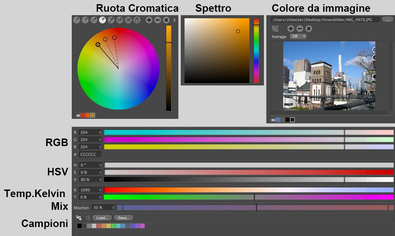Click the Kelvin temperature gradient slider
Image resolution: width=395 pixels, height=236 pixels.
tap(249, 190)
